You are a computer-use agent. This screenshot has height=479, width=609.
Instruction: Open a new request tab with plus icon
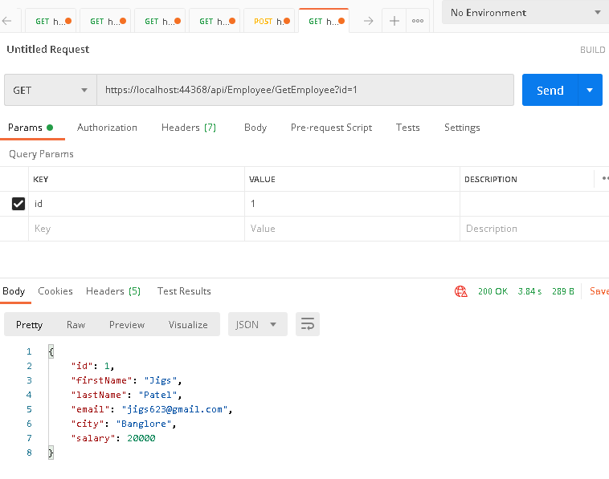coord(394,21)
